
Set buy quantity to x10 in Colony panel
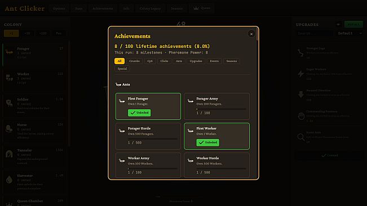click(x=27, y=33)
